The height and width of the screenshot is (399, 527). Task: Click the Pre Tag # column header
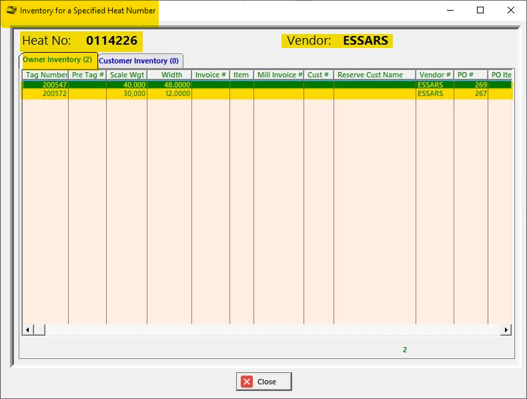87,75
